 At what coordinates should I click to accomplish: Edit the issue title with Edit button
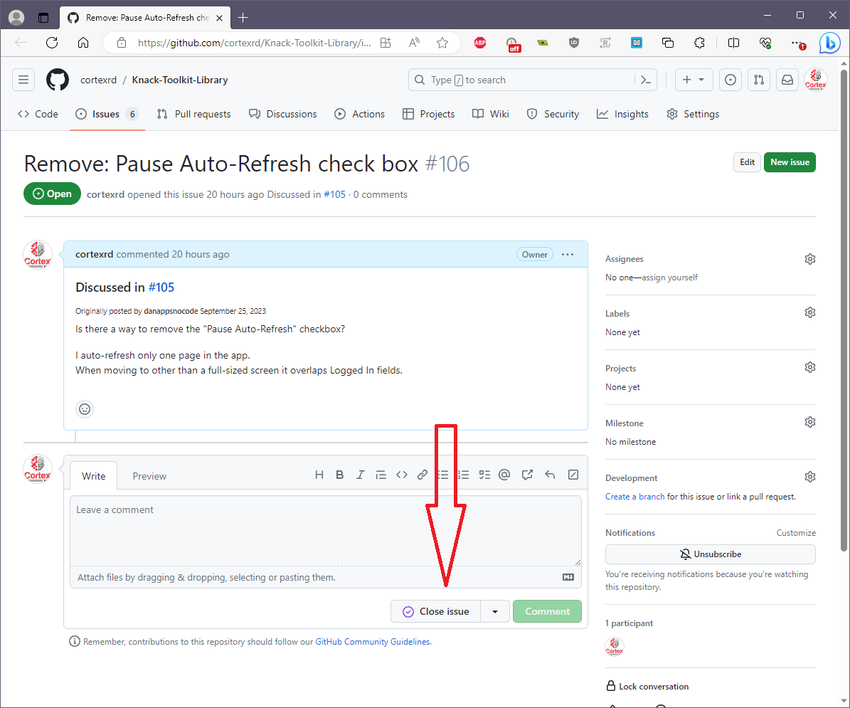pos(747,162)
